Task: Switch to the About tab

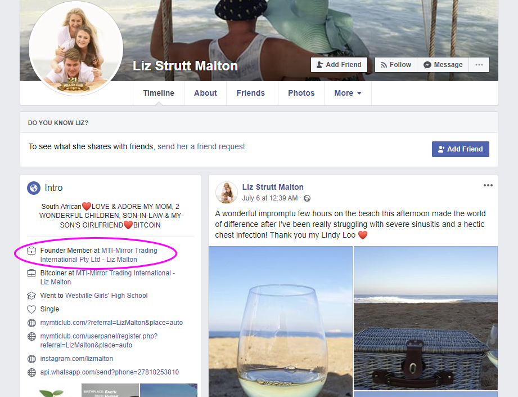Action: point(205,93)
